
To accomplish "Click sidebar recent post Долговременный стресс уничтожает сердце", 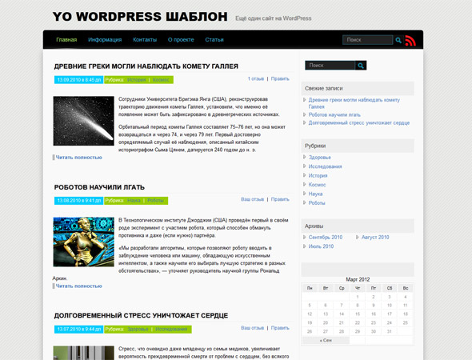I will 359,123.
